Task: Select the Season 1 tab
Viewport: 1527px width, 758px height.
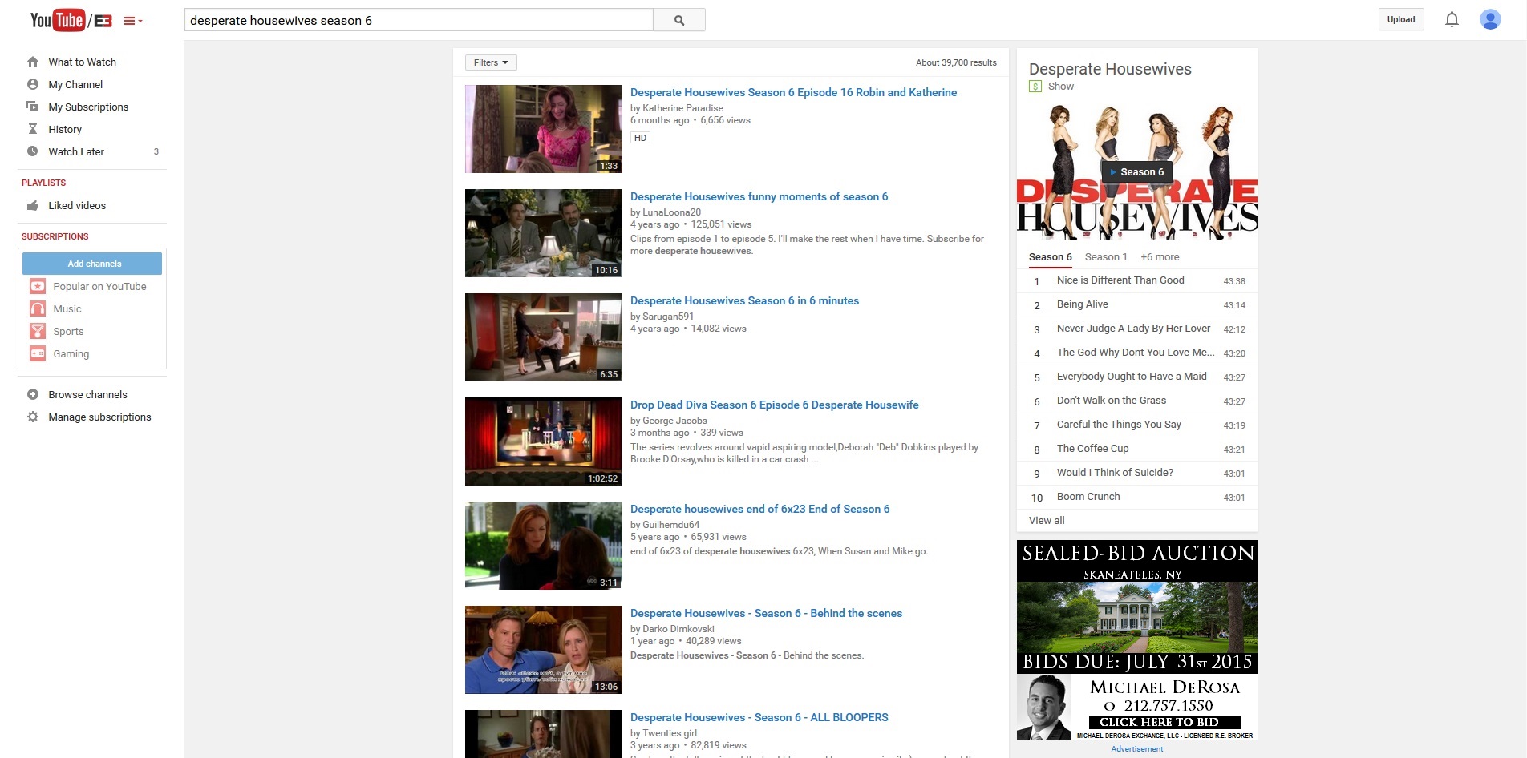Action: point(1106,257)
